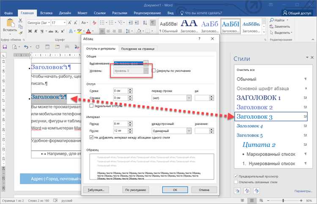This screenshot has width=317, height=204.
Task: Select 'Цитата 2' style in Styles list
Action: click(x=271, y=144)
